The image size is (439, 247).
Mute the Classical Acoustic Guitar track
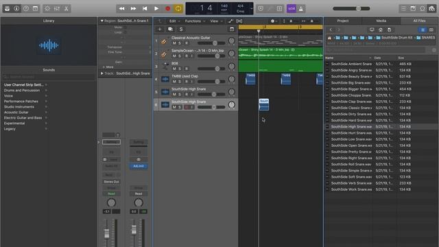click(x=174, y=43)
